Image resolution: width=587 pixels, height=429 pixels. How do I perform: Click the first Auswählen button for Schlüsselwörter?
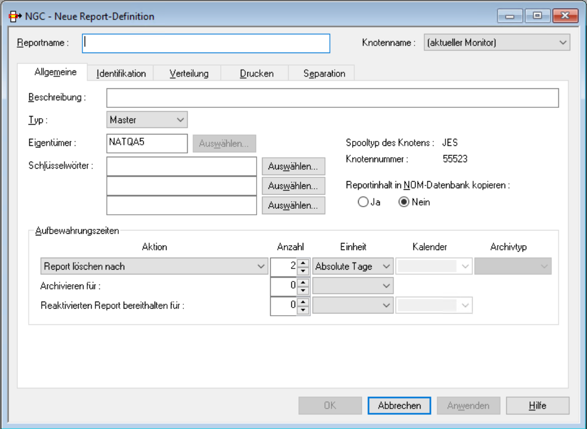tap(293, 166)
